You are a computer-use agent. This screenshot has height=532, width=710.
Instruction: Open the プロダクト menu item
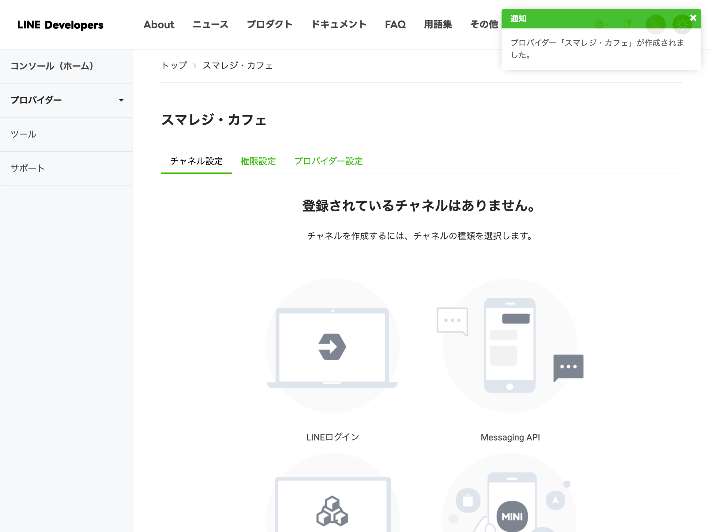tap(270, 25)
